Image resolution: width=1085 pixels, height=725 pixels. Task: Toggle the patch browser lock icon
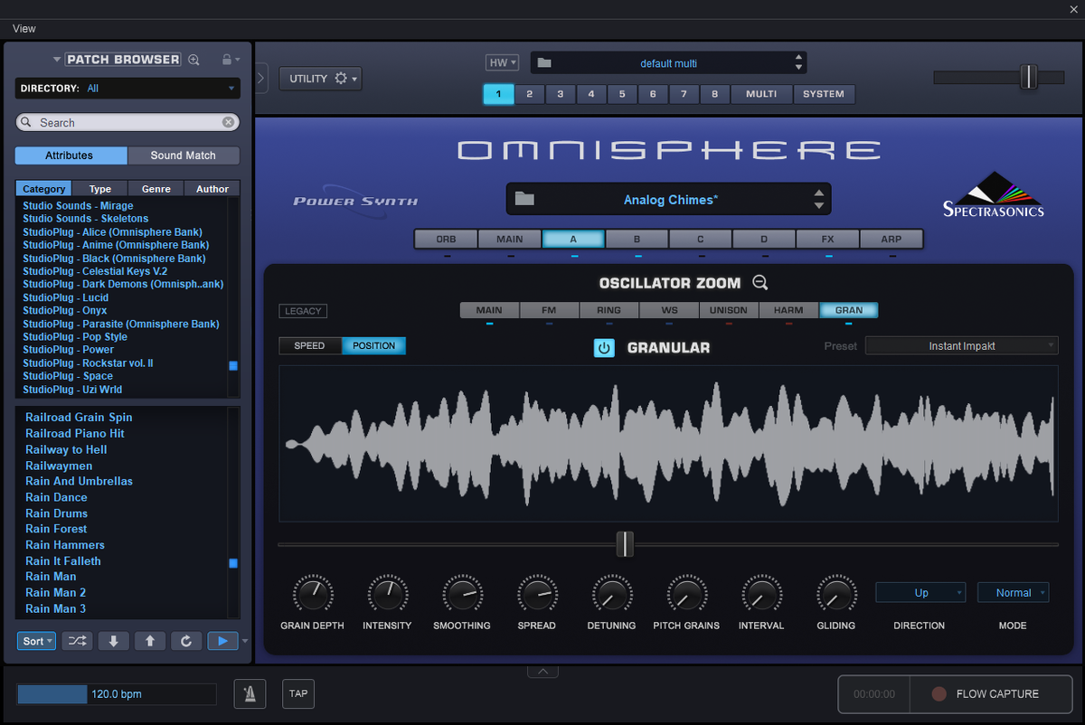[227, 60]
